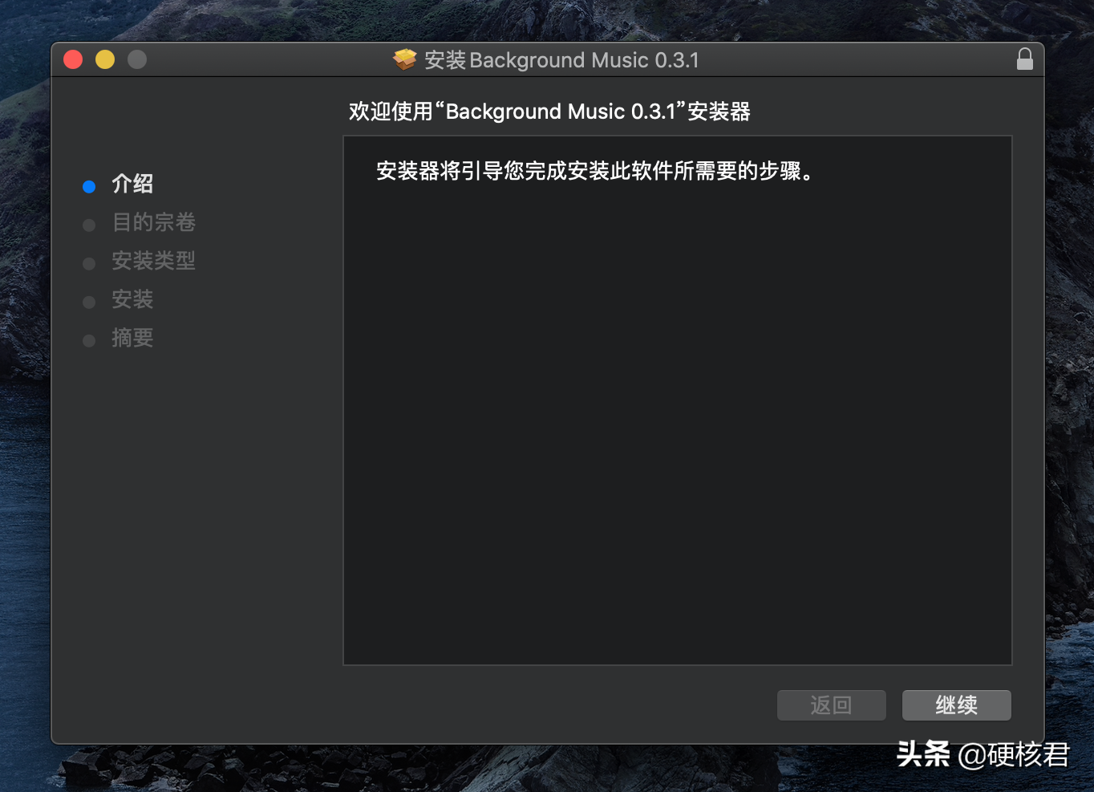1094x792 pixels.
Task: Click the grey bullet beside 目的宗卷
Action: (x=89, y=225)
